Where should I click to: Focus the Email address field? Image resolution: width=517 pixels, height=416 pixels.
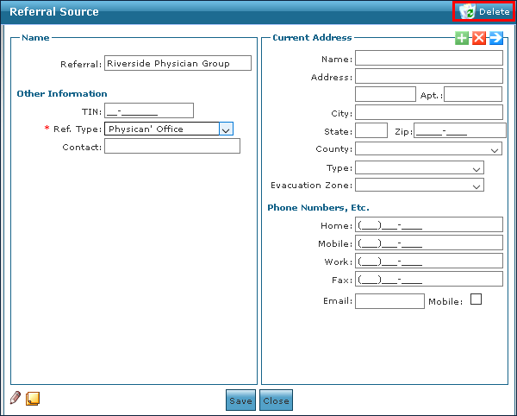pyautogui.click(x=389, y=301)
